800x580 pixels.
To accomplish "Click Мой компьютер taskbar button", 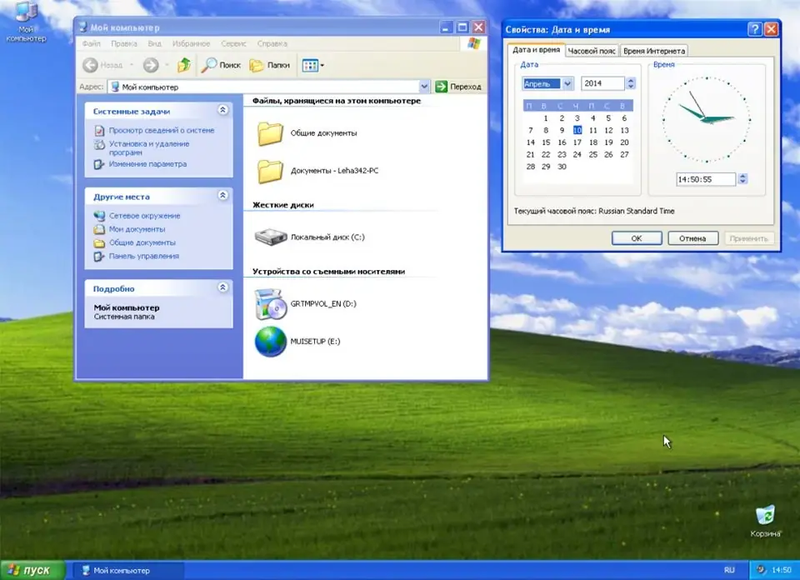I will click(x=127, y=570).
